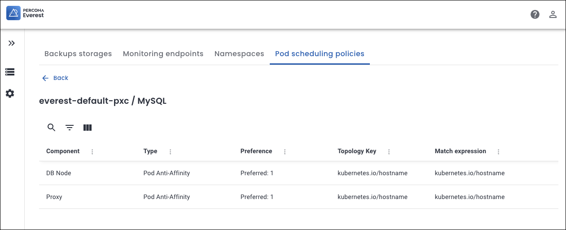Open Type column actions menu

[x=171, y=152]
